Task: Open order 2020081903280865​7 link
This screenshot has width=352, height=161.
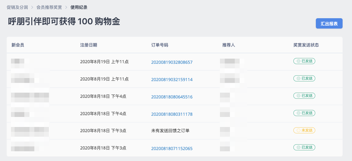Action: (x=172, y=62)
